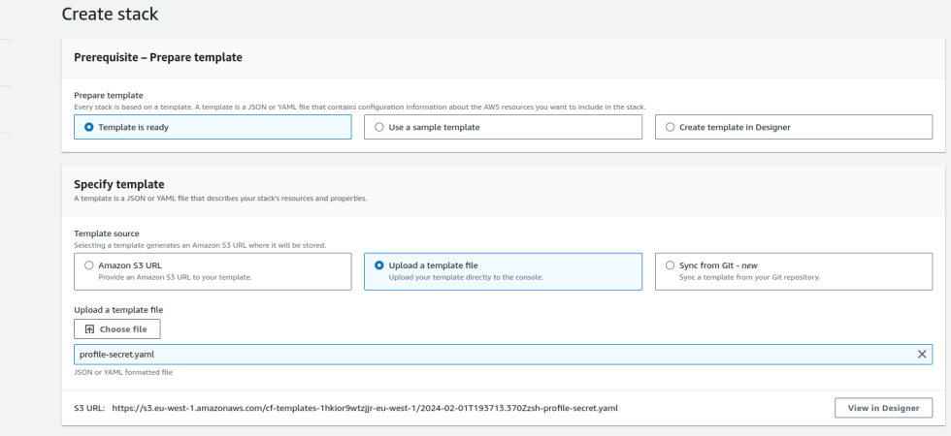Pick 'Amazon S3 URL' as template source
Viewport: 951px width, 436px height.
tap(213, 271)
